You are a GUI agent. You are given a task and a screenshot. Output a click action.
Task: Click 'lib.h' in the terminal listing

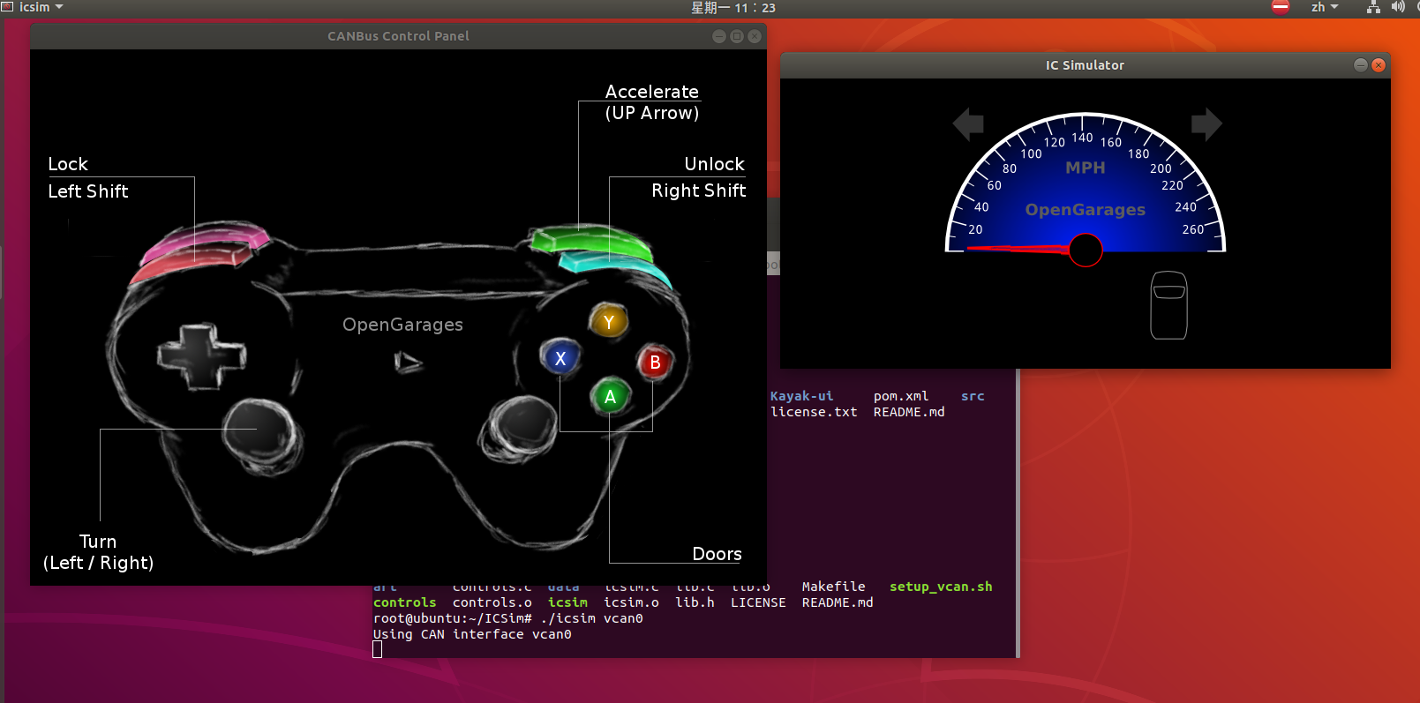point(695,602)
